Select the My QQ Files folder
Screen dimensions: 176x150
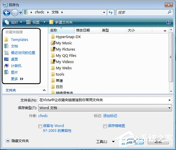66,56
